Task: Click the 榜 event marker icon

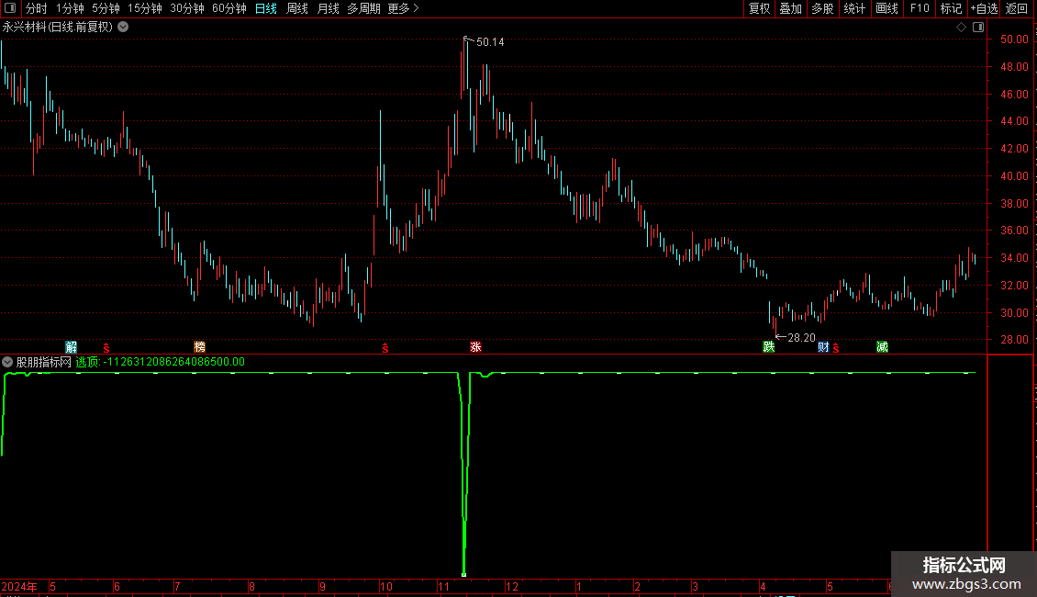Action: 200,347
